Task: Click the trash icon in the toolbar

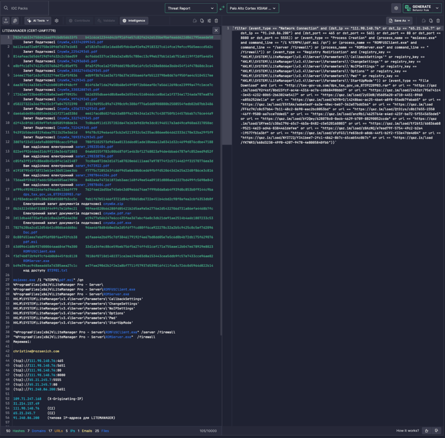Action: (216, 20)
